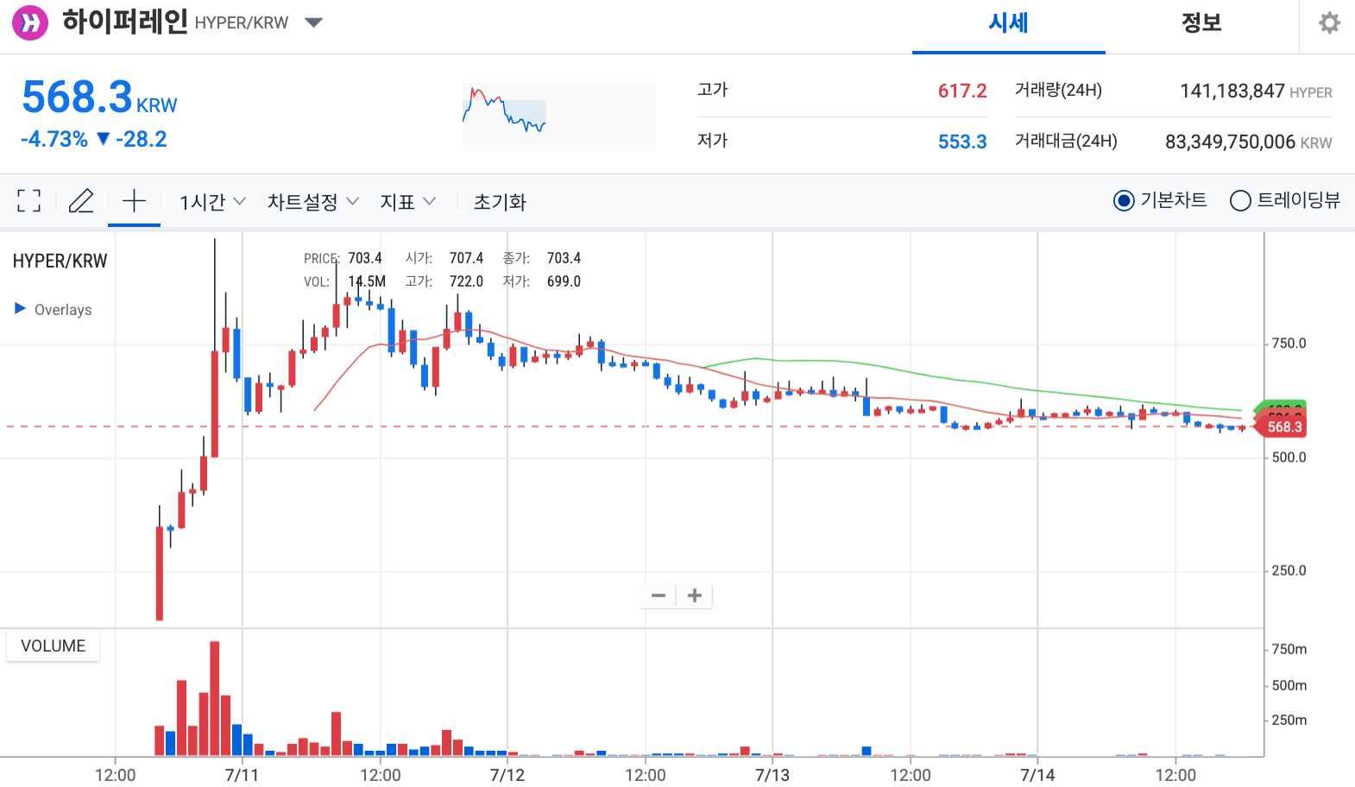
Task: Click the 722.0 고가 chart readout
Action: [x=466, y=281]
